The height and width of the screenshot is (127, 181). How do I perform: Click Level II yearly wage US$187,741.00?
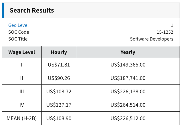click(x=128, y=78)
